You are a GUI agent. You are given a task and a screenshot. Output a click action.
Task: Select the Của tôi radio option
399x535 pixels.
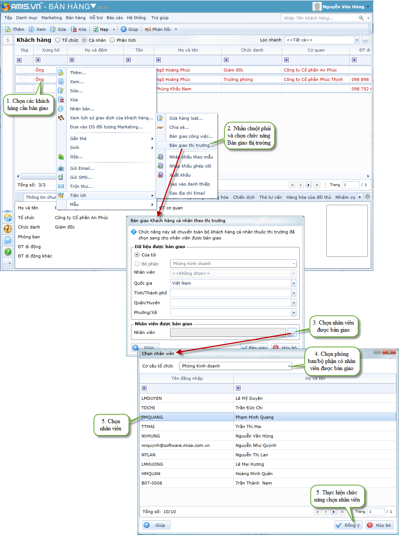(137, 255)
